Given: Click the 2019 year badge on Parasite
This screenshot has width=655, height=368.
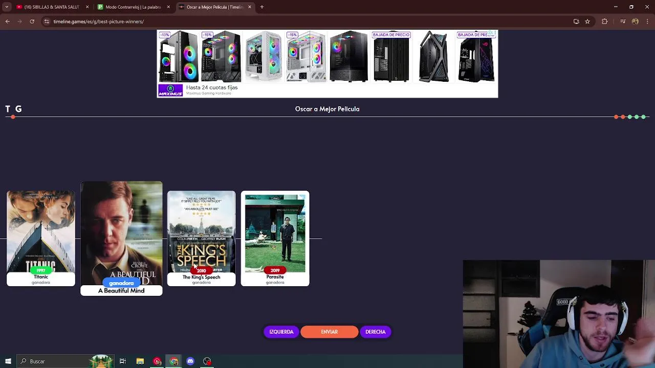Looking at the screenshot, I should point(275,270).
